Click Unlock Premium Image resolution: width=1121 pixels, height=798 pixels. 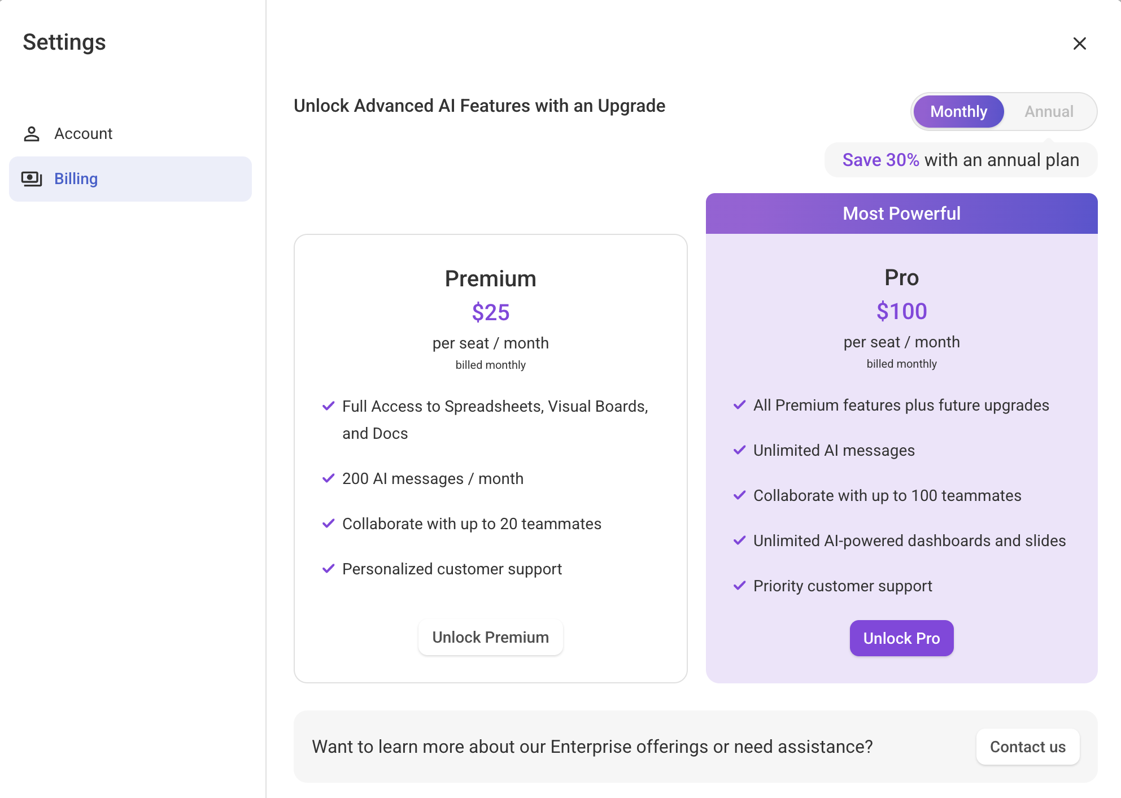click(490, 637)
